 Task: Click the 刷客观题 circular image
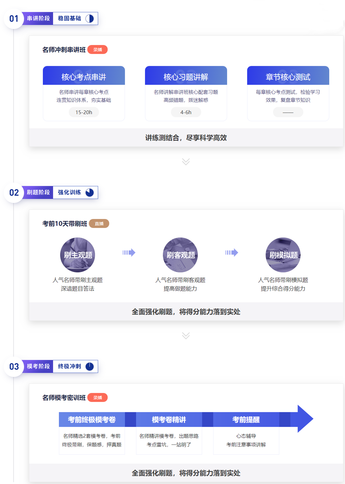[180, 255]
